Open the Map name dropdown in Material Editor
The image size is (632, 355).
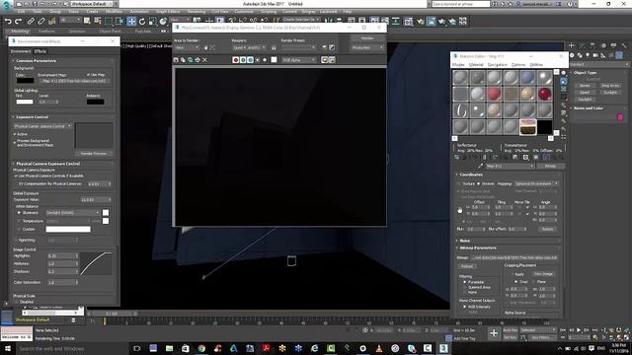(510, 166)
